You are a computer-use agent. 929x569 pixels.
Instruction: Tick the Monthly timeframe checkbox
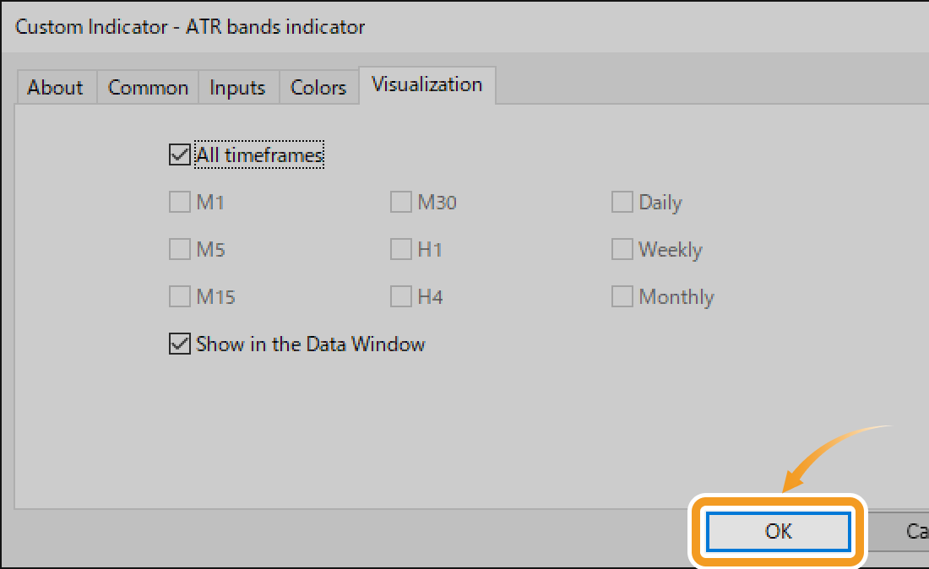click(622, 297)
